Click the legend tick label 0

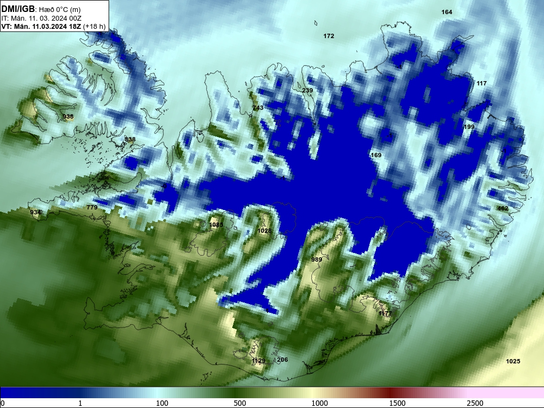tap(3, 403)
